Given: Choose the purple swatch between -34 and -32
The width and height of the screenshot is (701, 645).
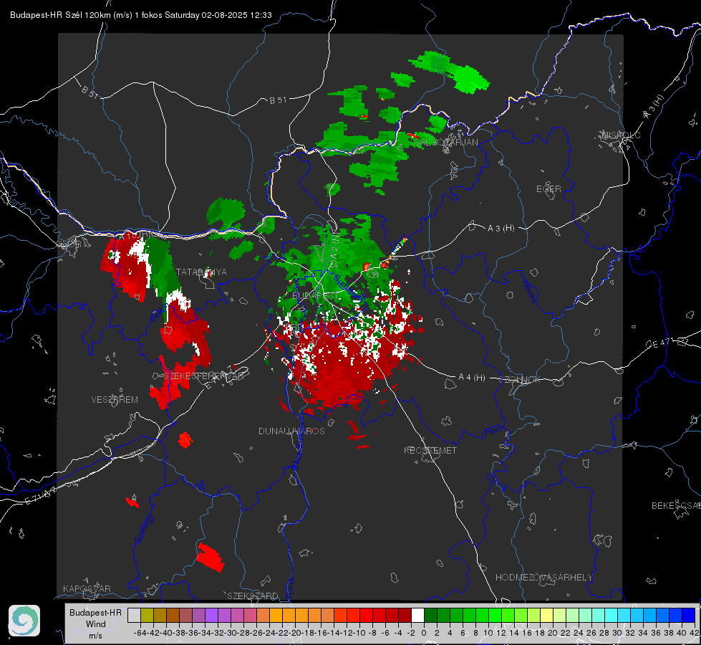Looking at the screenshot, I should pyautogui.click(x=211, y=616).
